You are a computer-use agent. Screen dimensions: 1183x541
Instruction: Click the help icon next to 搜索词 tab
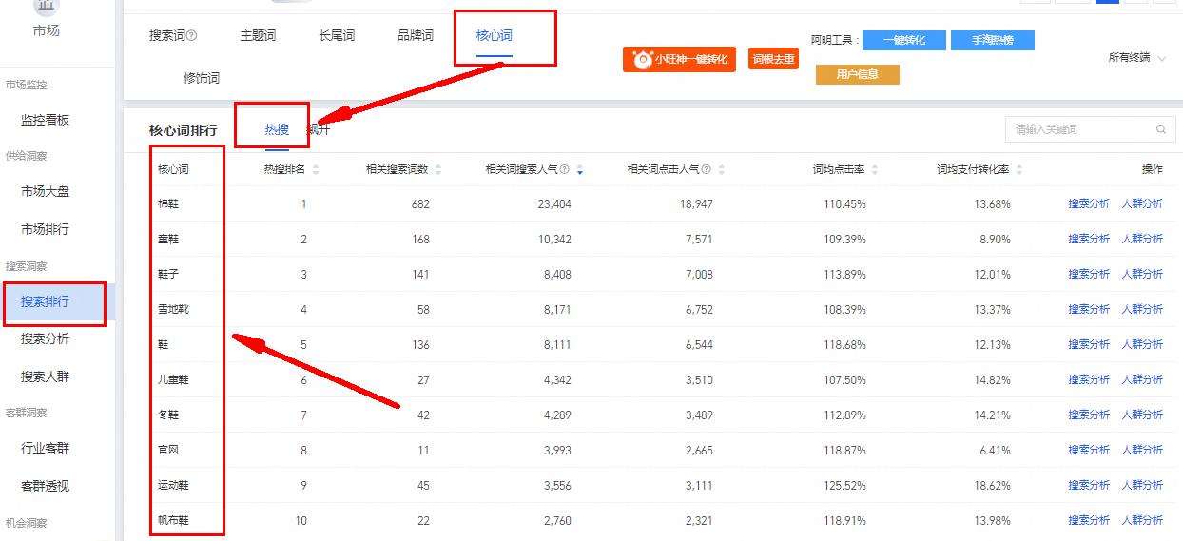192,36
